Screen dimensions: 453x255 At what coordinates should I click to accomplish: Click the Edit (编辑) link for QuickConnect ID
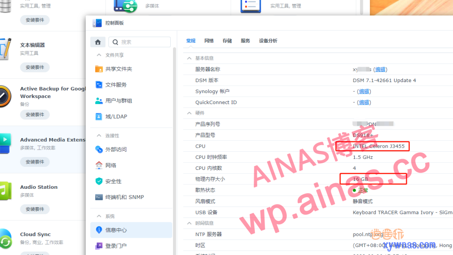[364, 102]
